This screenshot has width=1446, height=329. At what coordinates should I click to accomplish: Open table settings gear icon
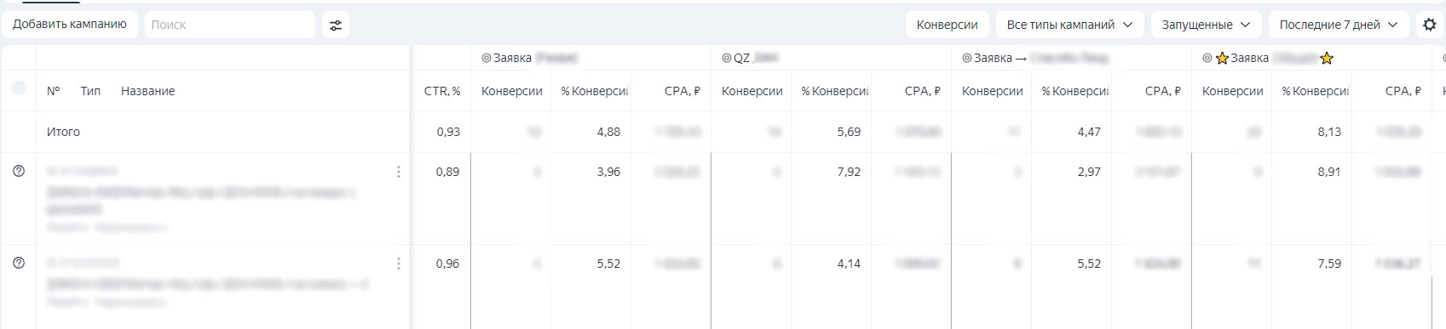1430,25
